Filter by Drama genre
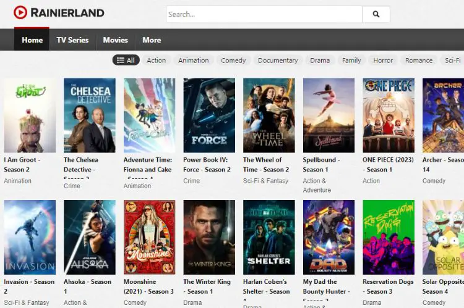 coord(320,60)
